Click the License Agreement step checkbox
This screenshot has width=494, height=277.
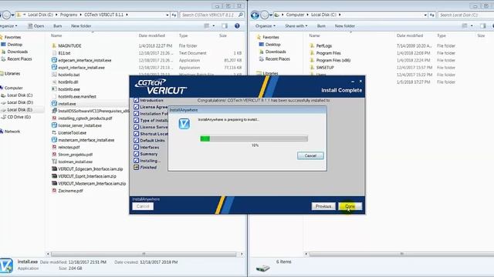click(x=136, y=107)
